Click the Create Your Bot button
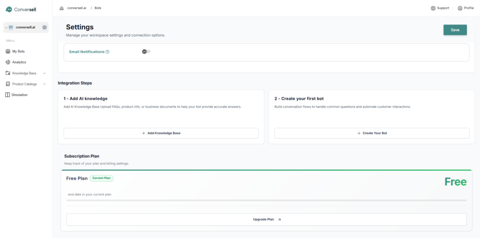This screenshot has height=238, width=480. pyautogui.click(x=372, y=133)
